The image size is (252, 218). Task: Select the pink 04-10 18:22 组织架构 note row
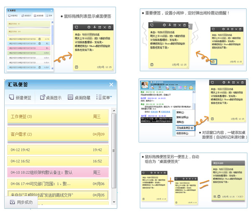click(x=58, y=172)
